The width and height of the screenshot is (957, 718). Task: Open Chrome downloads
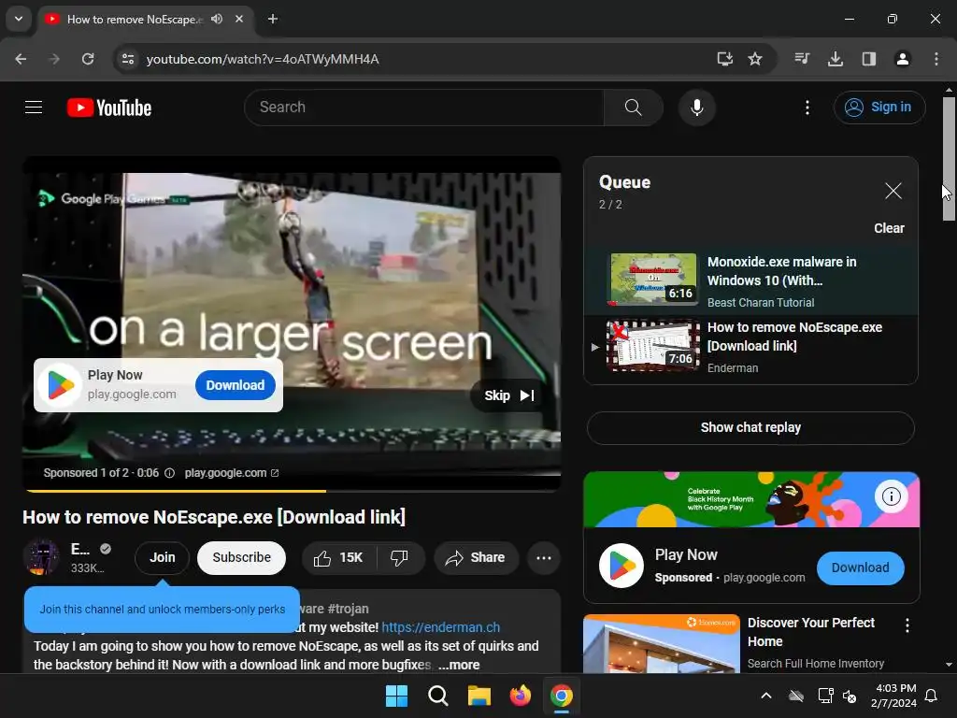[836, 59]
